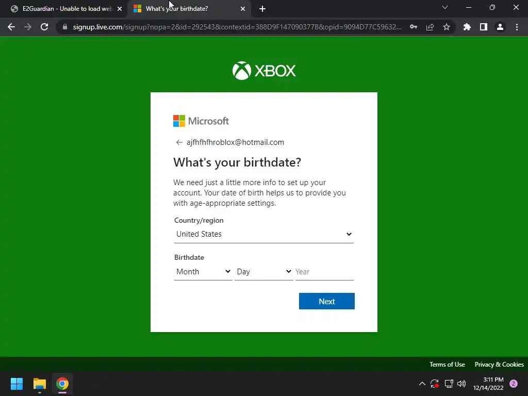Click the Microsoft logo

[201, 121]
